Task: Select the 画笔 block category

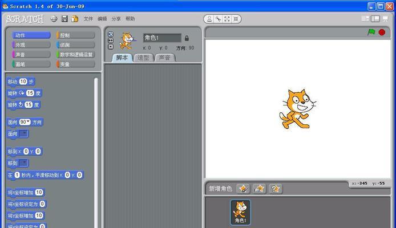Action: click(x=31, y=64)
